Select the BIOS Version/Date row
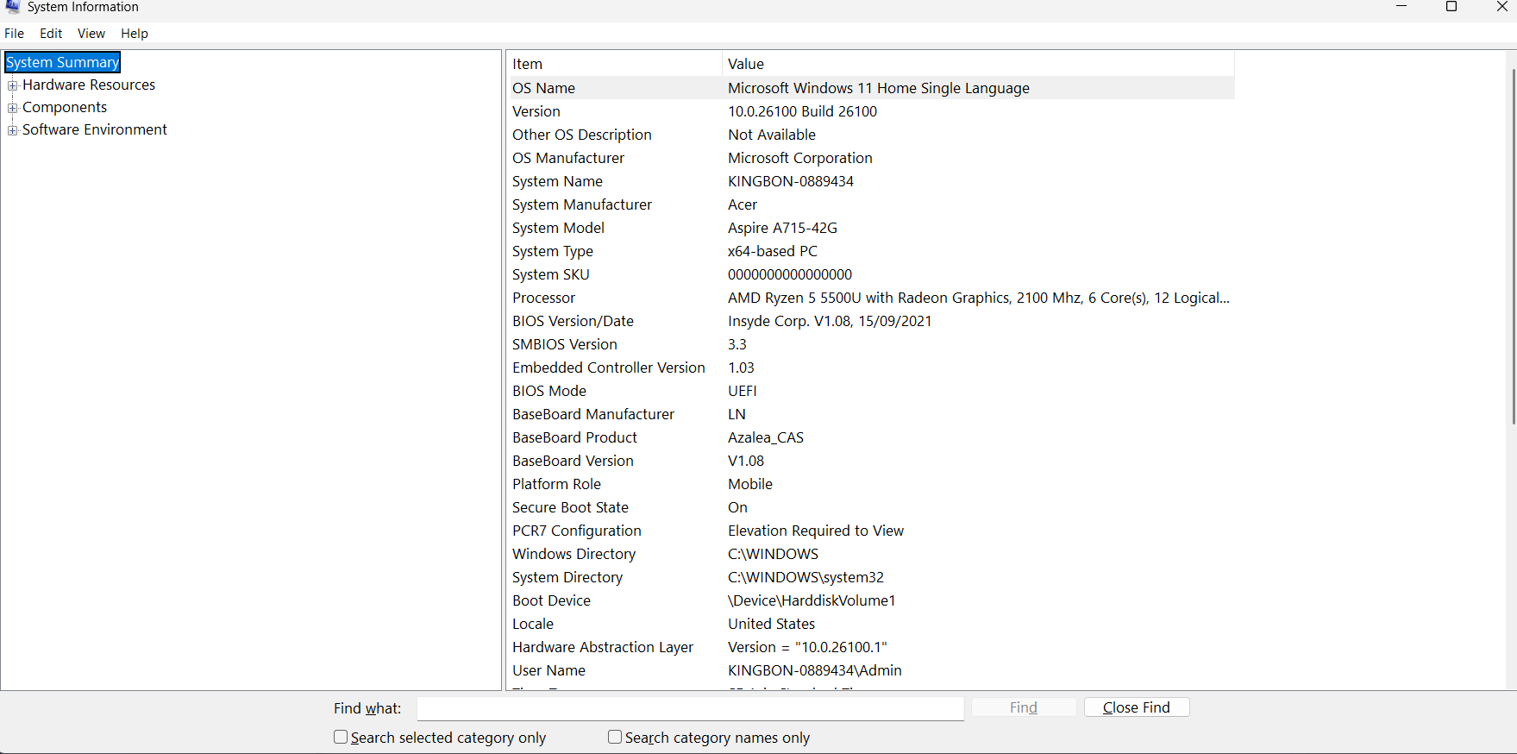Viewport: 1517px width, 754px height. 872,321
